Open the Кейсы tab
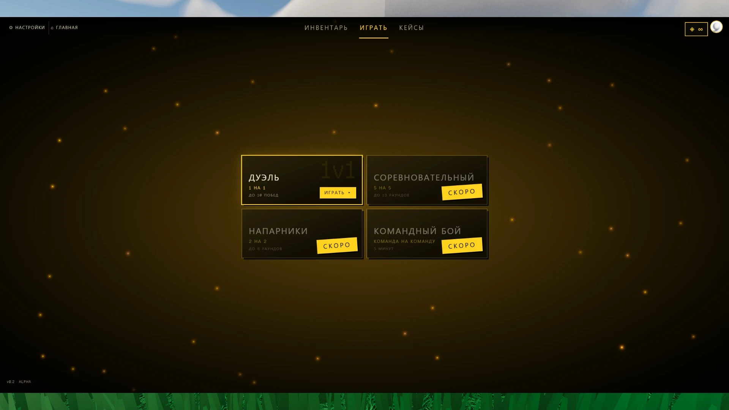Screen dimensions: 729x410 click(412, 28)
